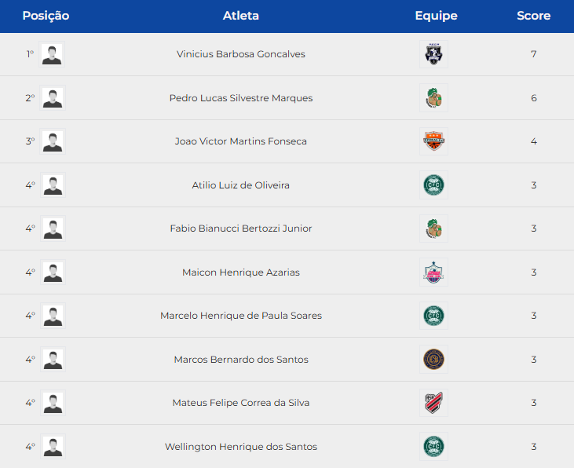This screenshot has width=574, height=468.
Task: Click Vinicius Barbosa Goncalves' team crest icon
Action: (x=433, y=54)
